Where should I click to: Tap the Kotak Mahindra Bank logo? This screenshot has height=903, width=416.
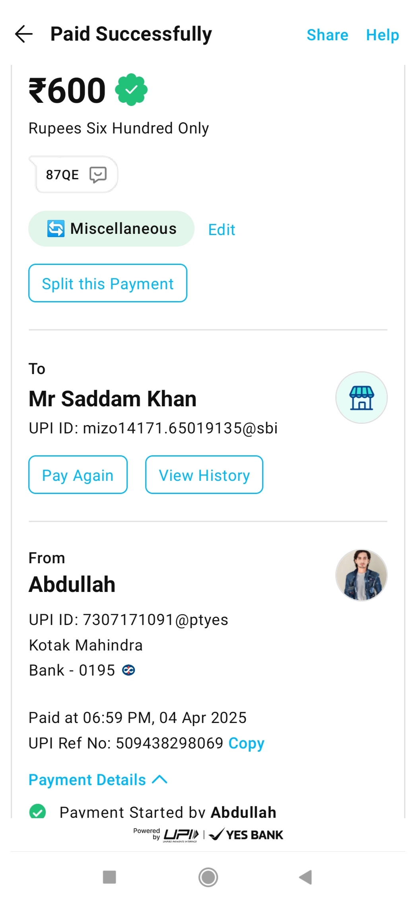pyautogui.click(x=128, y=670)
